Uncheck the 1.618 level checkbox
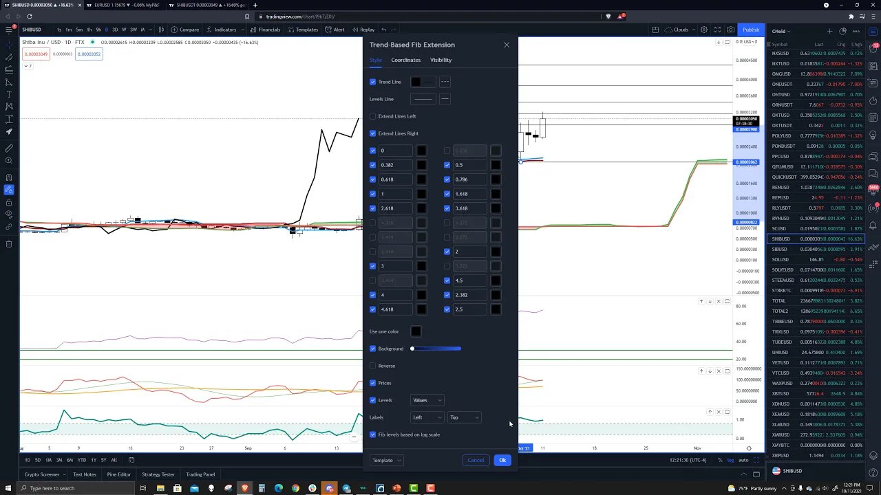Screen dimensions: 881x495 (447, 194)
